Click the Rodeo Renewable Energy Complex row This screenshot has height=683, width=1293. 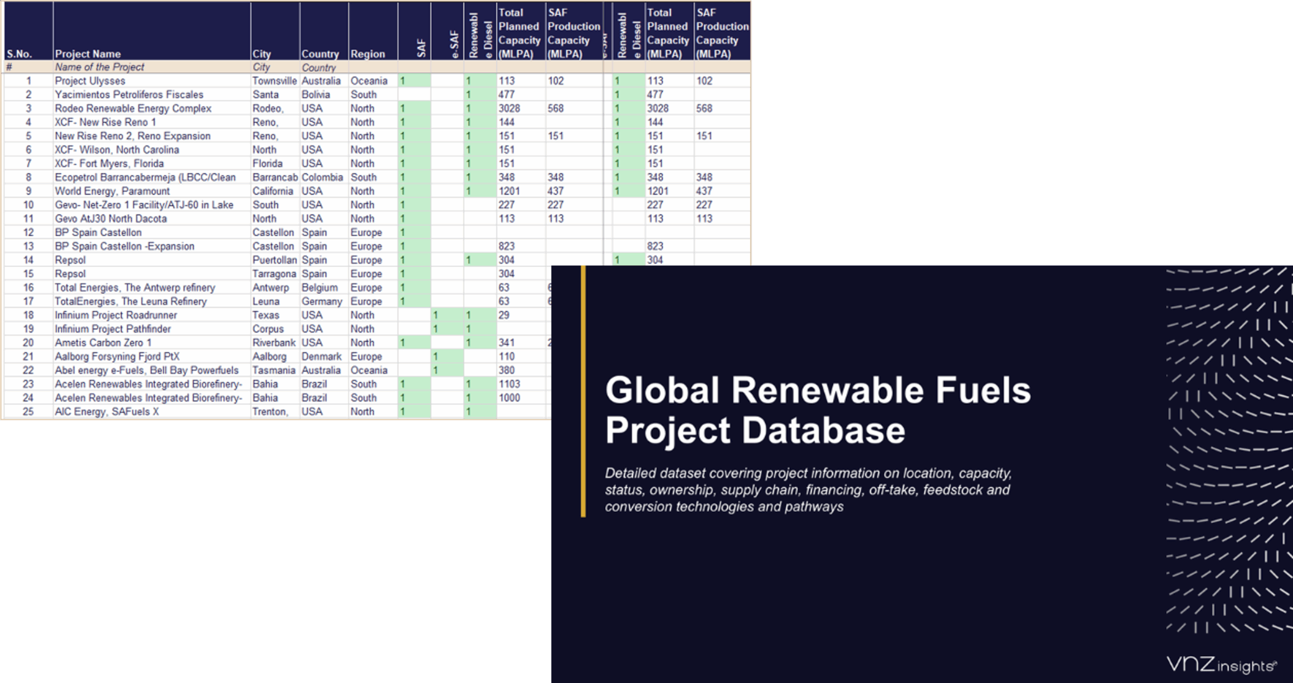pyautogui.click(x=133, y=108)
